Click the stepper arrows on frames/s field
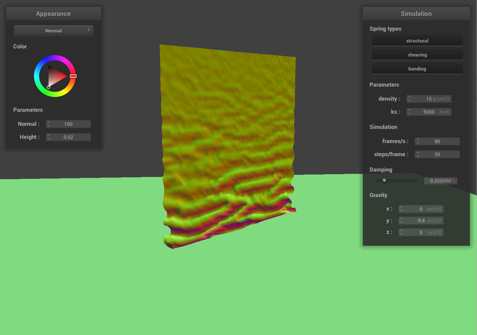Viewport: 477px width, 335px height. tap(418, 141)
